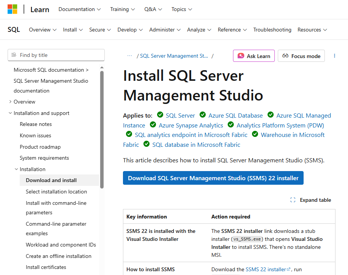Viewport: 348px width, 275px height.
Task: Open the Azure SQL Database link
Action: [x=235, y=115]
